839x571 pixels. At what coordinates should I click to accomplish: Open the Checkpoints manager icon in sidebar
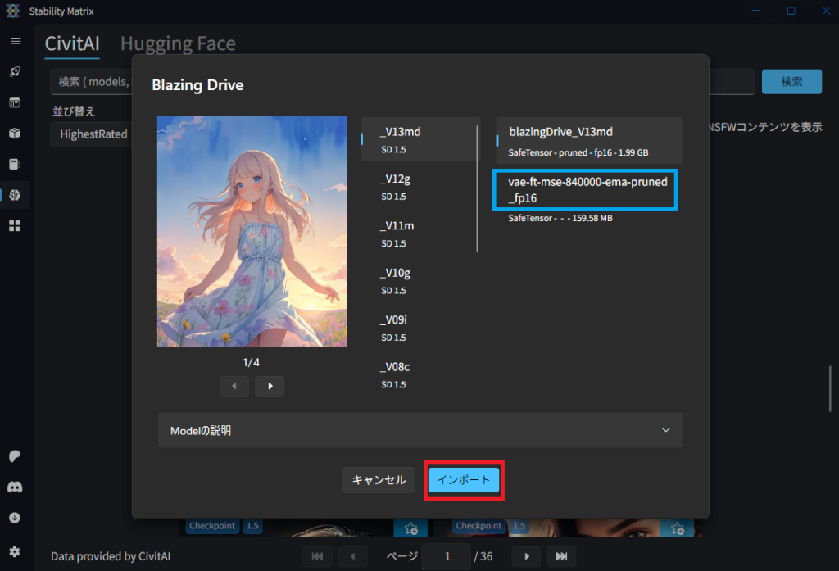point(15,165)
